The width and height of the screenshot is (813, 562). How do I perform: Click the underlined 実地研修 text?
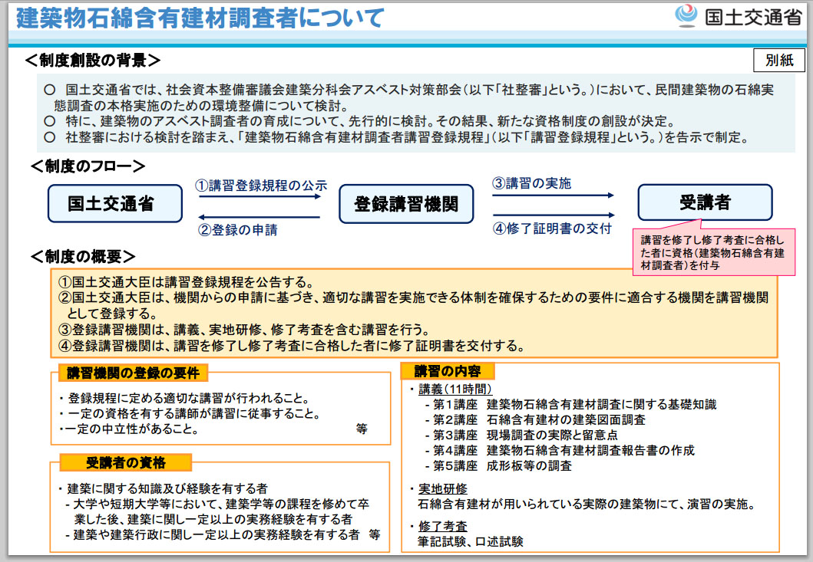(x=443, y=488)
